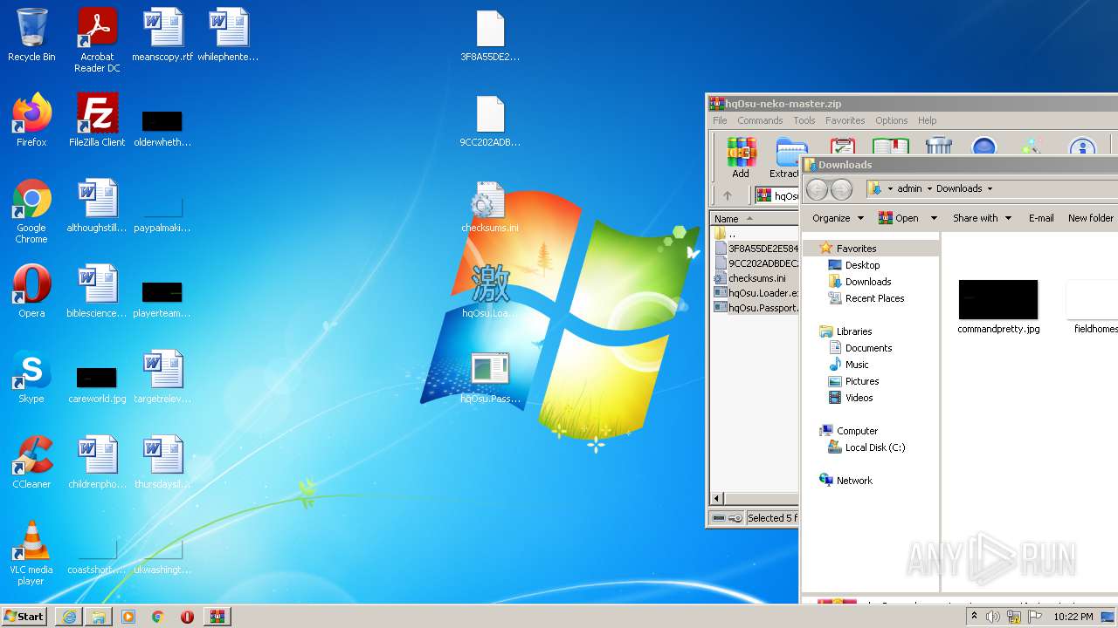Open the VLC media player desktop shortcut
The image size is (1118, 628).
[x=31, y=554]
